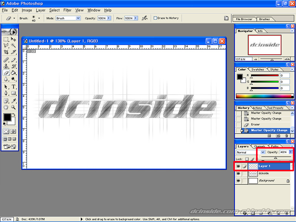Open the Layer menu
Image resolution: width=296 pixels, height=222 pixels.
[41, 10]
